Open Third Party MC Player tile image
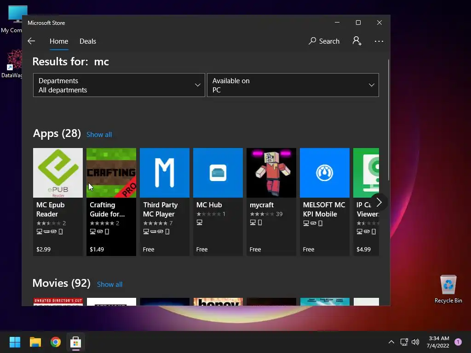This screenshot has height=353, width=471. [165, 173]
